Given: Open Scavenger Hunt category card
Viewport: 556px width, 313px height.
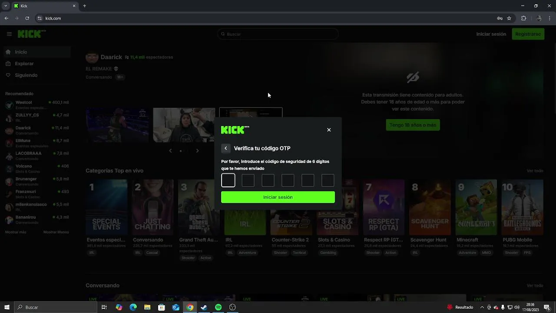Looking at the screenshot, I should 430,207.
